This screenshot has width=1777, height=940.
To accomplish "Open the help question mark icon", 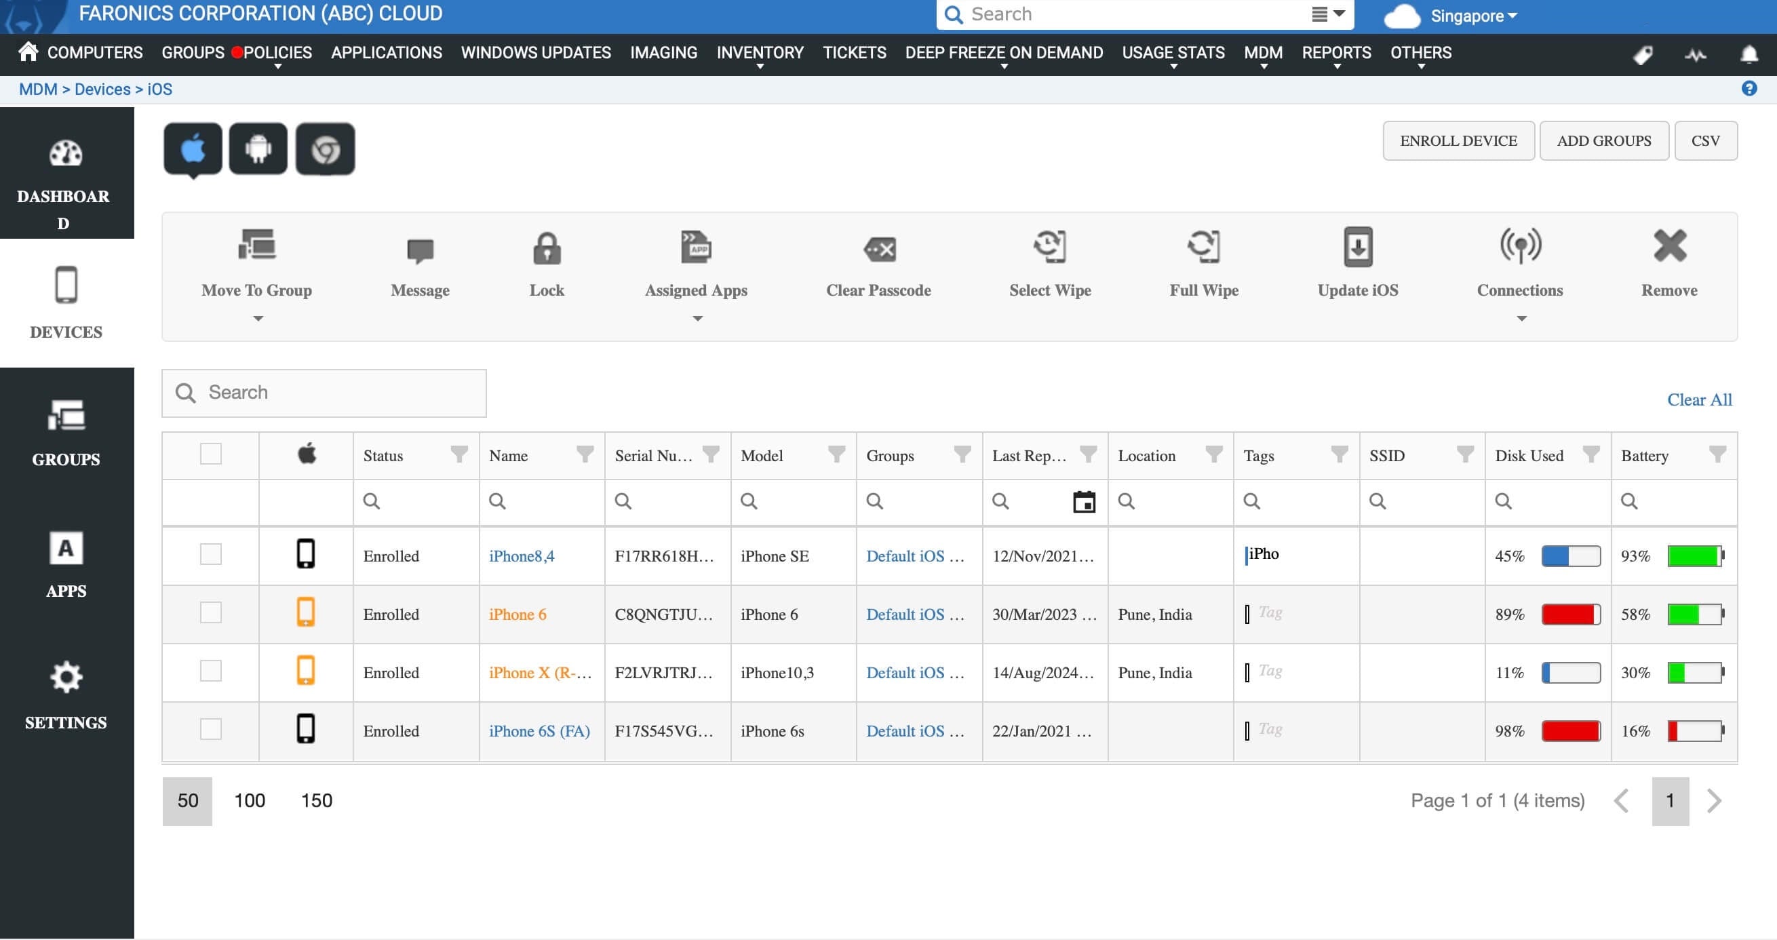I will pos(1749,88).
